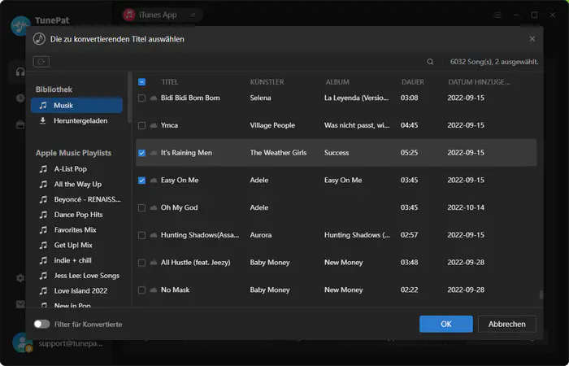The image size is (569, 366).
Task: Click the refresh library icon
Action: (x=41, y=62)
